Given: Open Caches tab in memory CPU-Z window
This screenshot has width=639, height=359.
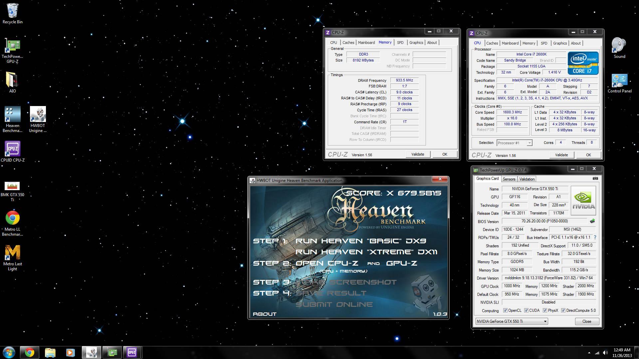Looking at the screenshot, I should [348, 43].
